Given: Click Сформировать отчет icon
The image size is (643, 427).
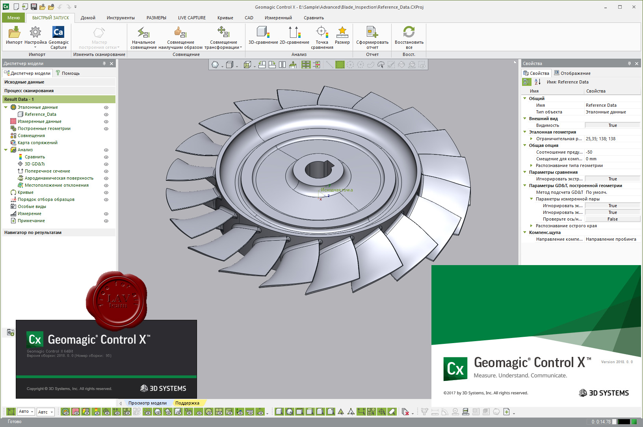Looking at the screenshot, I should pos(372,37).
